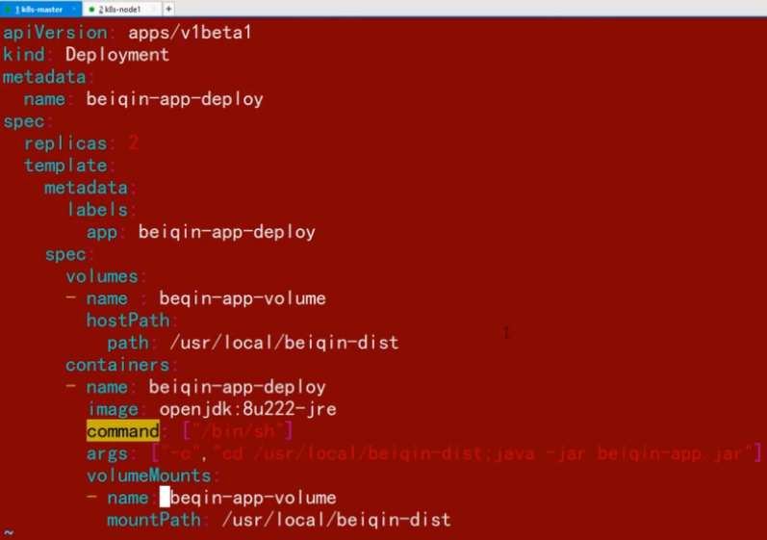Viewport: 767px width, 540px height.
Task: Click the image value openjdk:8u222-jre
Action: [247, 409]
